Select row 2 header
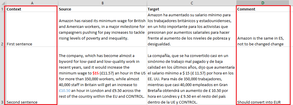The width and height of the screenshot is (293, 105). (2, 29)
